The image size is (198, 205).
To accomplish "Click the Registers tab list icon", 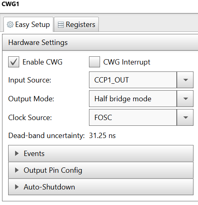I will pyautogui.click(x=61, y=25).
